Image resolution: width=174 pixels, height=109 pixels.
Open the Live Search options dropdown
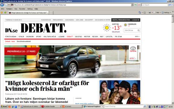(172, 5)
